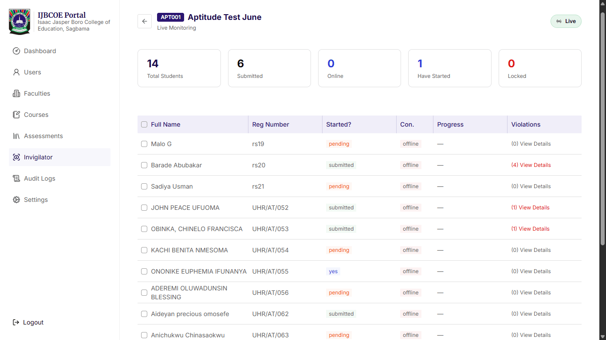
Task: Select JOHN PEACE UFUOMA's checkbox
Action: (144, 208)
